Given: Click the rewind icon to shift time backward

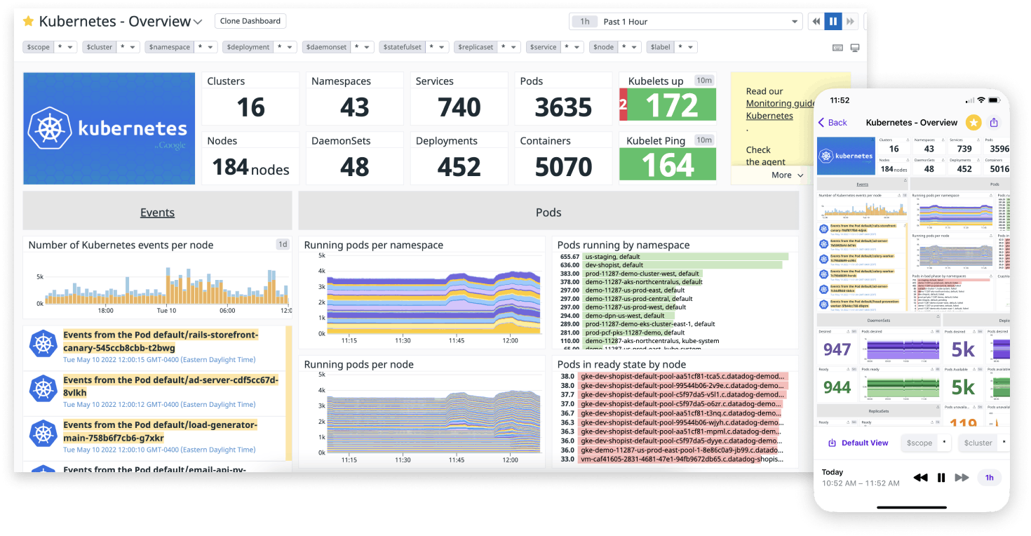Looking at the screenshot, I should (x=816, y=21).
